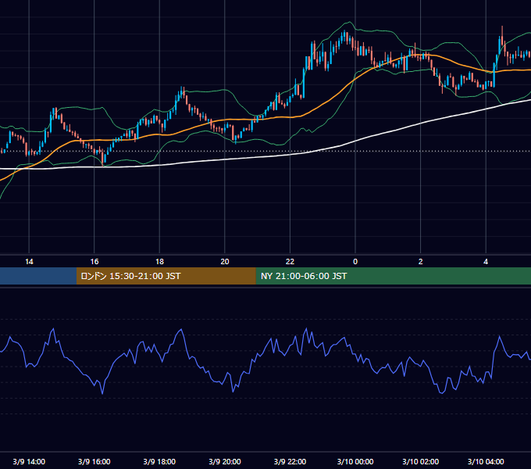Click the '3/10 04:00' oscillator axis label

click(x=486, y=461)
